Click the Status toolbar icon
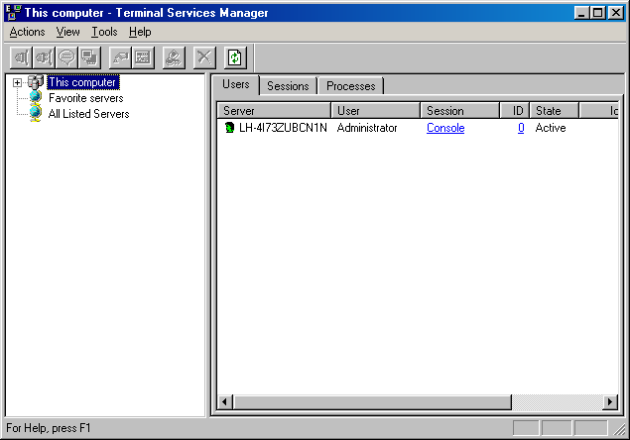 (143, 57)
